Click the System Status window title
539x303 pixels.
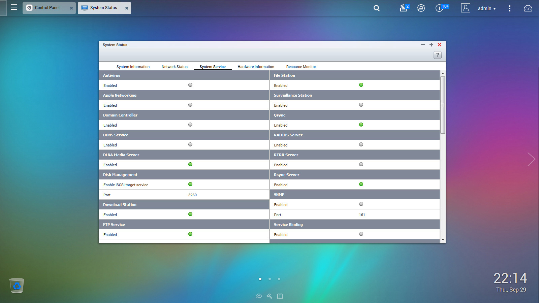click(115, 45)
